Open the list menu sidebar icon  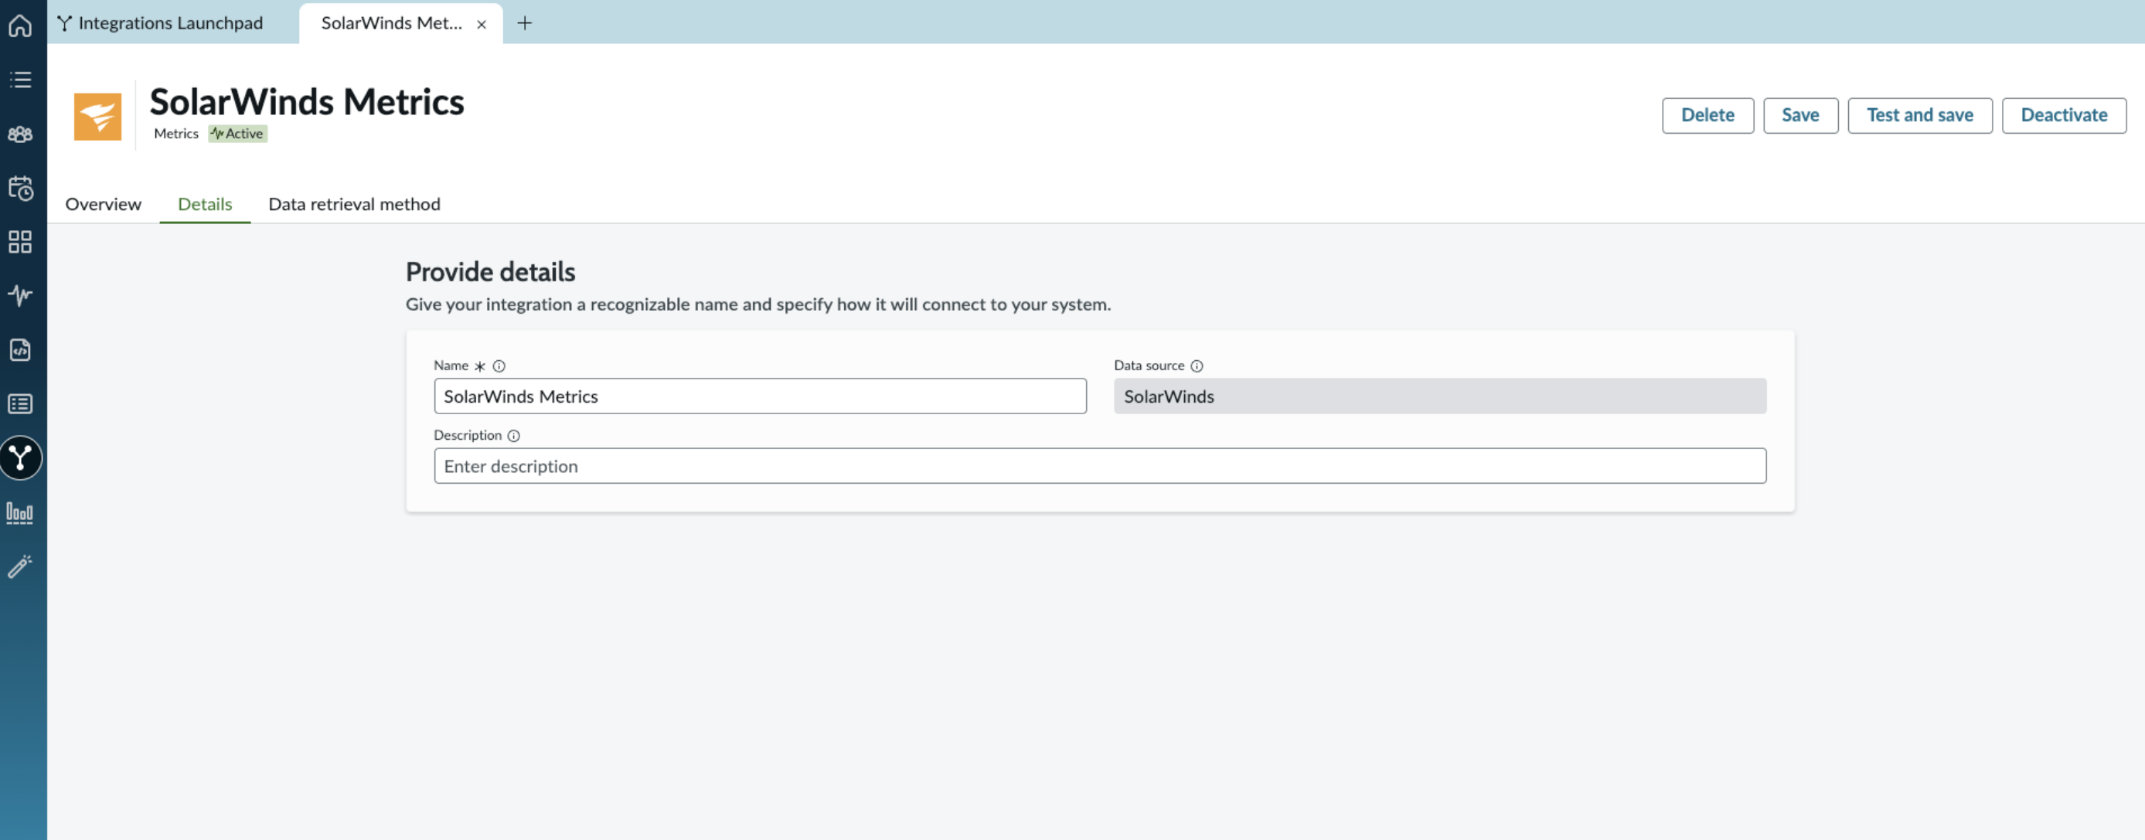click(x=20, y=79)
